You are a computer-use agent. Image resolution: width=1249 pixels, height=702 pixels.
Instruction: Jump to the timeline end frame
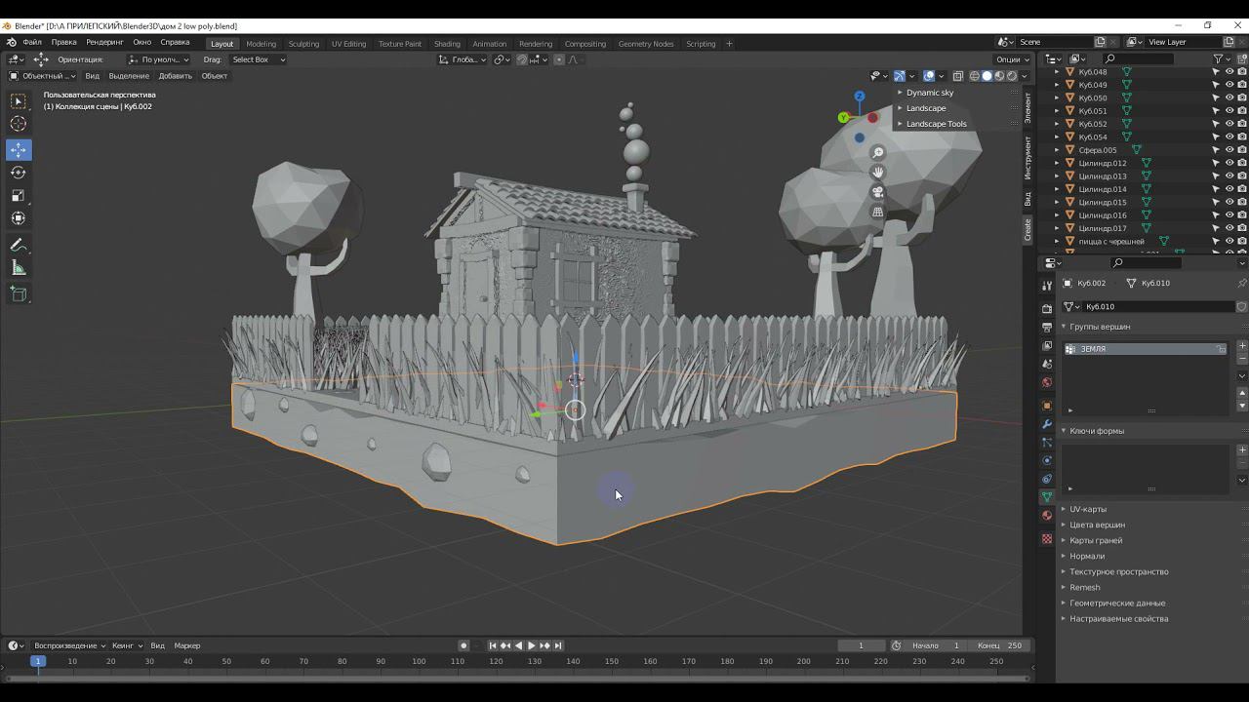click(559, 645)
